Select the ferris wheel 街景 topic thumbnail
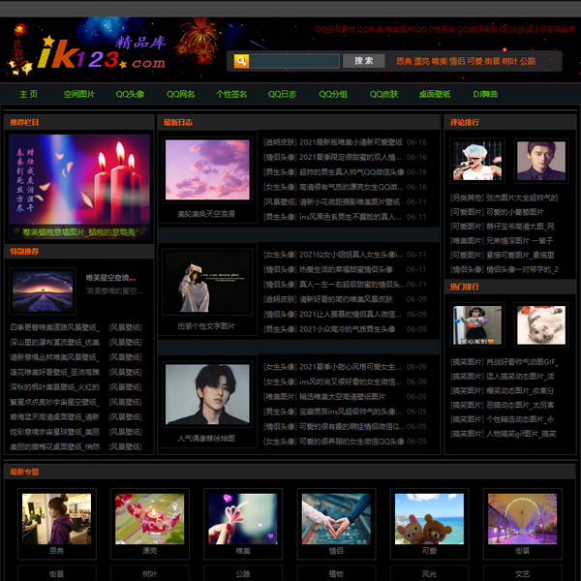 click(x=522, y=518)
